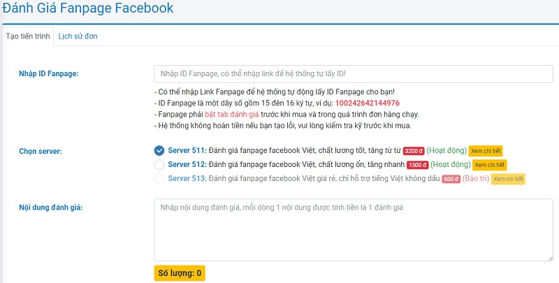Image resolution: width=559 pixels, height=283 pixels.
Task: Click the Nhập ID Fanpage label
Action: pos(48,74)
